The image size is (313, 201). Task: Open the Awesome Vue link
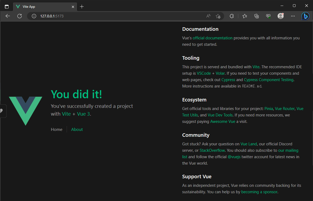click(x=223, y=121)
